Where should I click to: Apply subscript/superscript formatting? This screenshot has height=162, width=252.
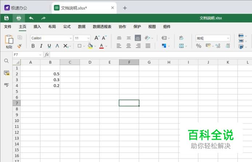point(66,46)
